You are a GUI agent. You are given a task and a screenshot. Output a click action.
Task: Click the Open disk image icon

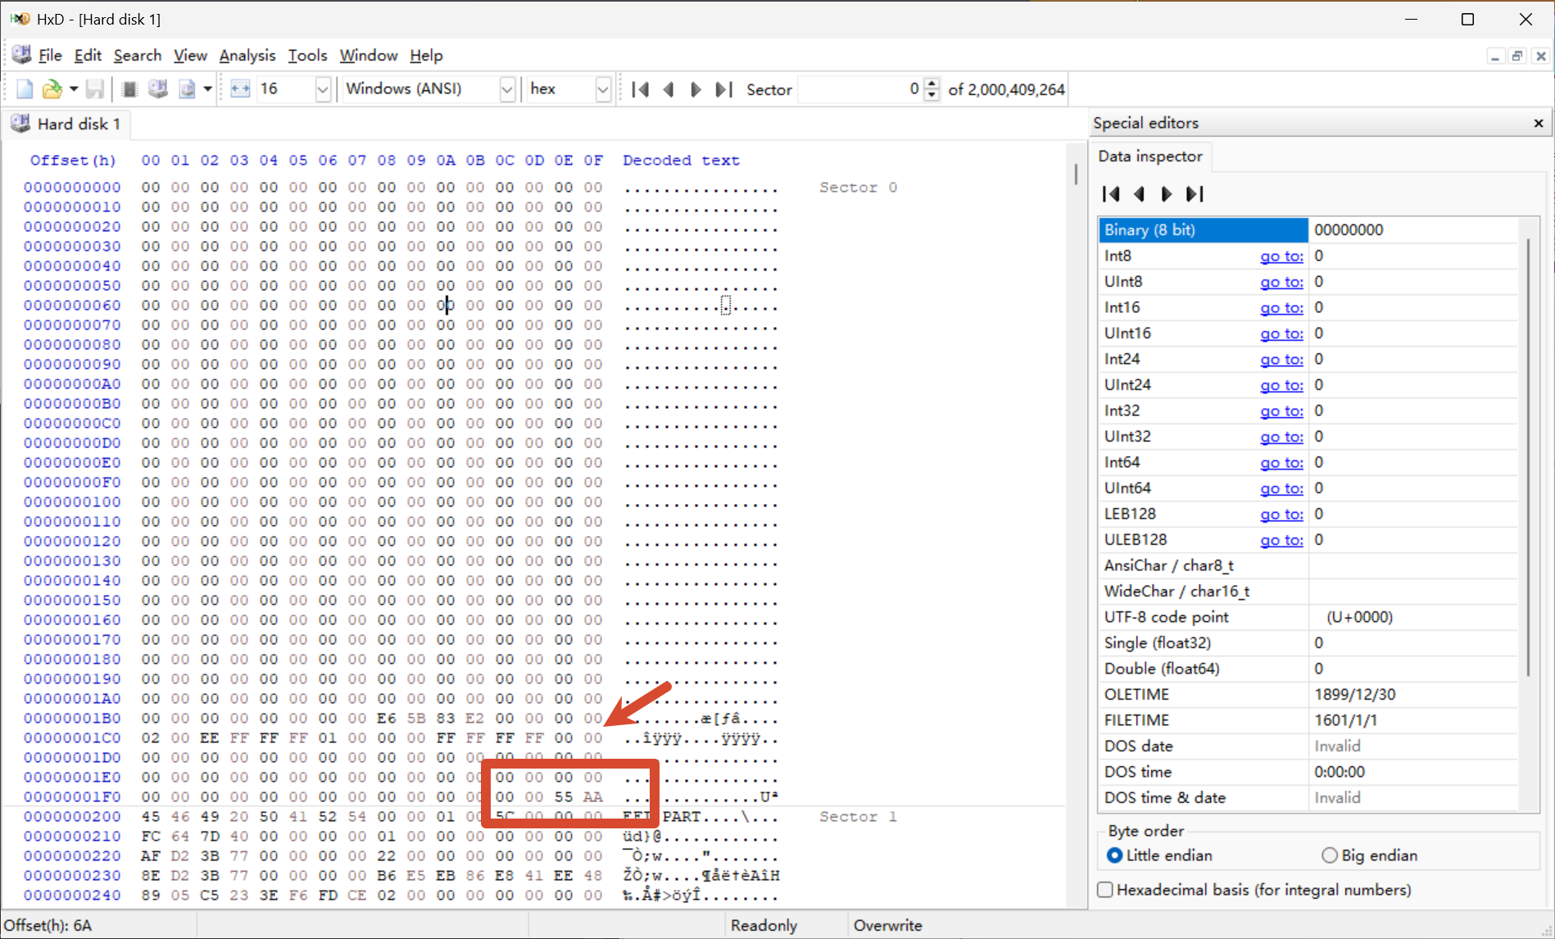coord(187,89)
